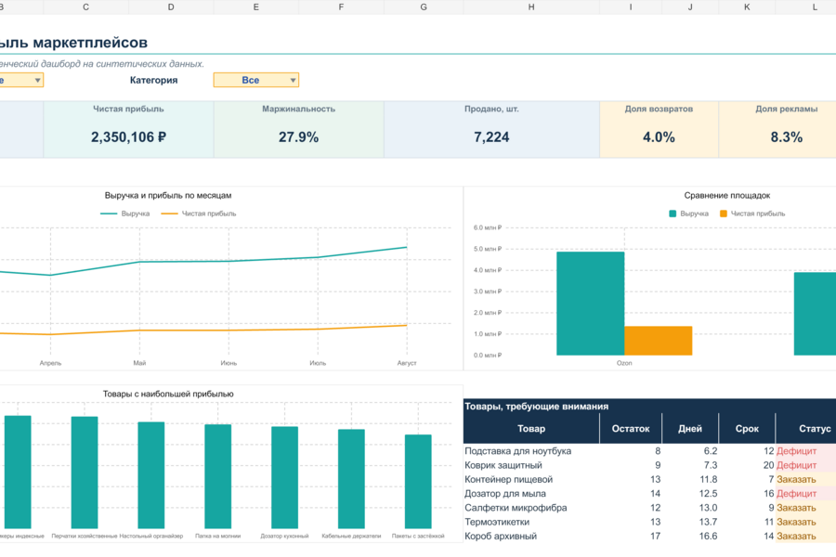Click teal Выручка legend swatch in Сравнение площадок
The image size is (836, 557).
pos(673,214)
